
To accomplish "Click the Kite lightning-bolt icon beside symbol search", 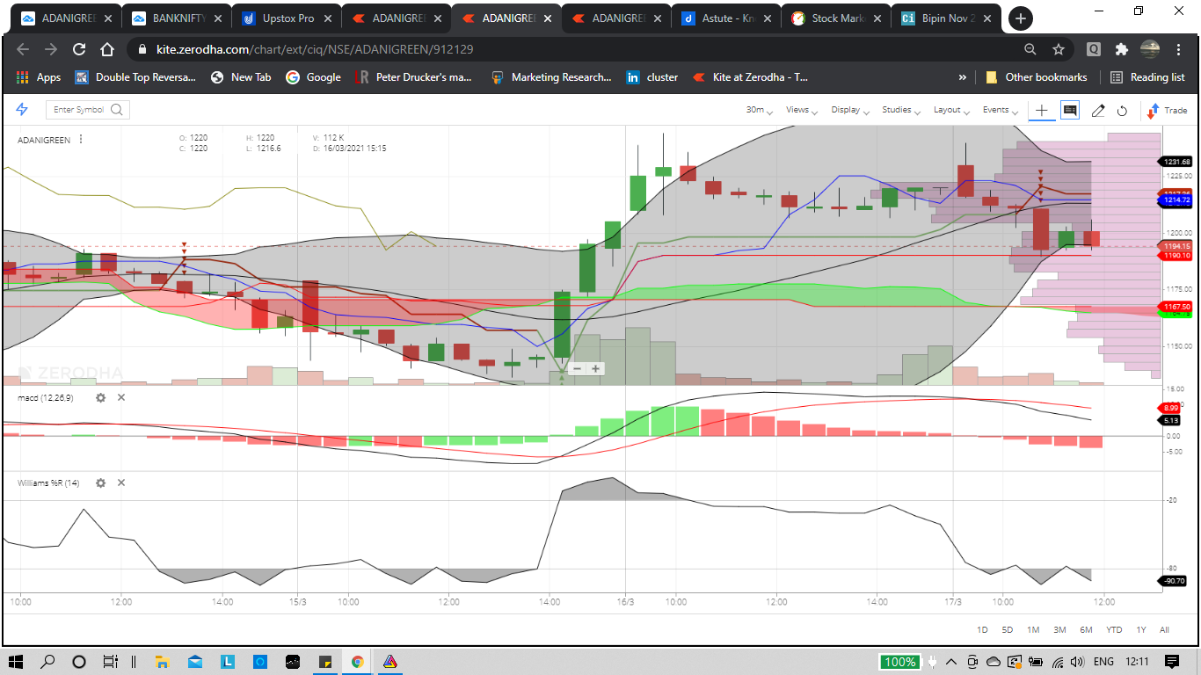I will pyautogui.click(x=22, y=109).
